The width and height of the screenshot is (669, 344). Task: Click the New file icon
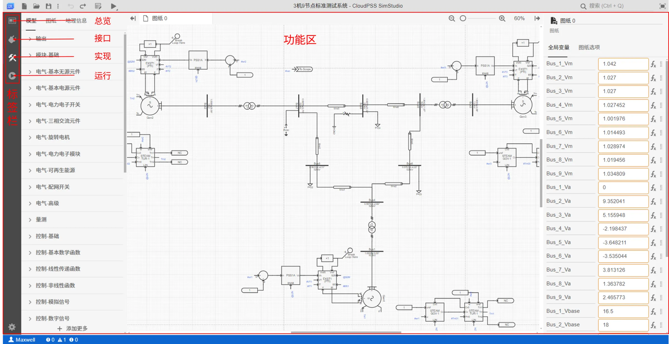click(x=24, y=6)
